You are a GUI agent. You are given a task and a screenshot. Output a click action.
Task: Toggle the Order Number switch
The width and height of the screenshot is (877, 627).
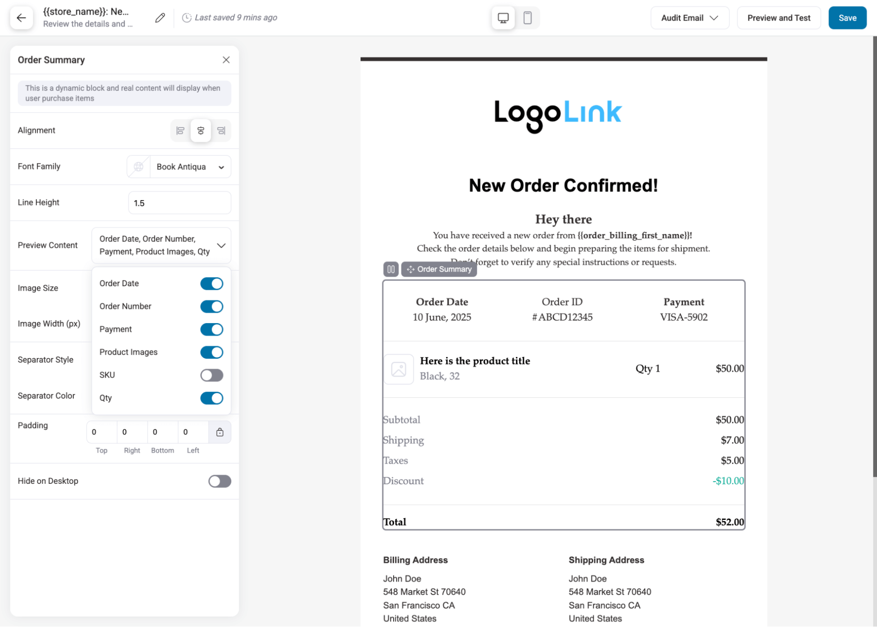click(211, 307)
